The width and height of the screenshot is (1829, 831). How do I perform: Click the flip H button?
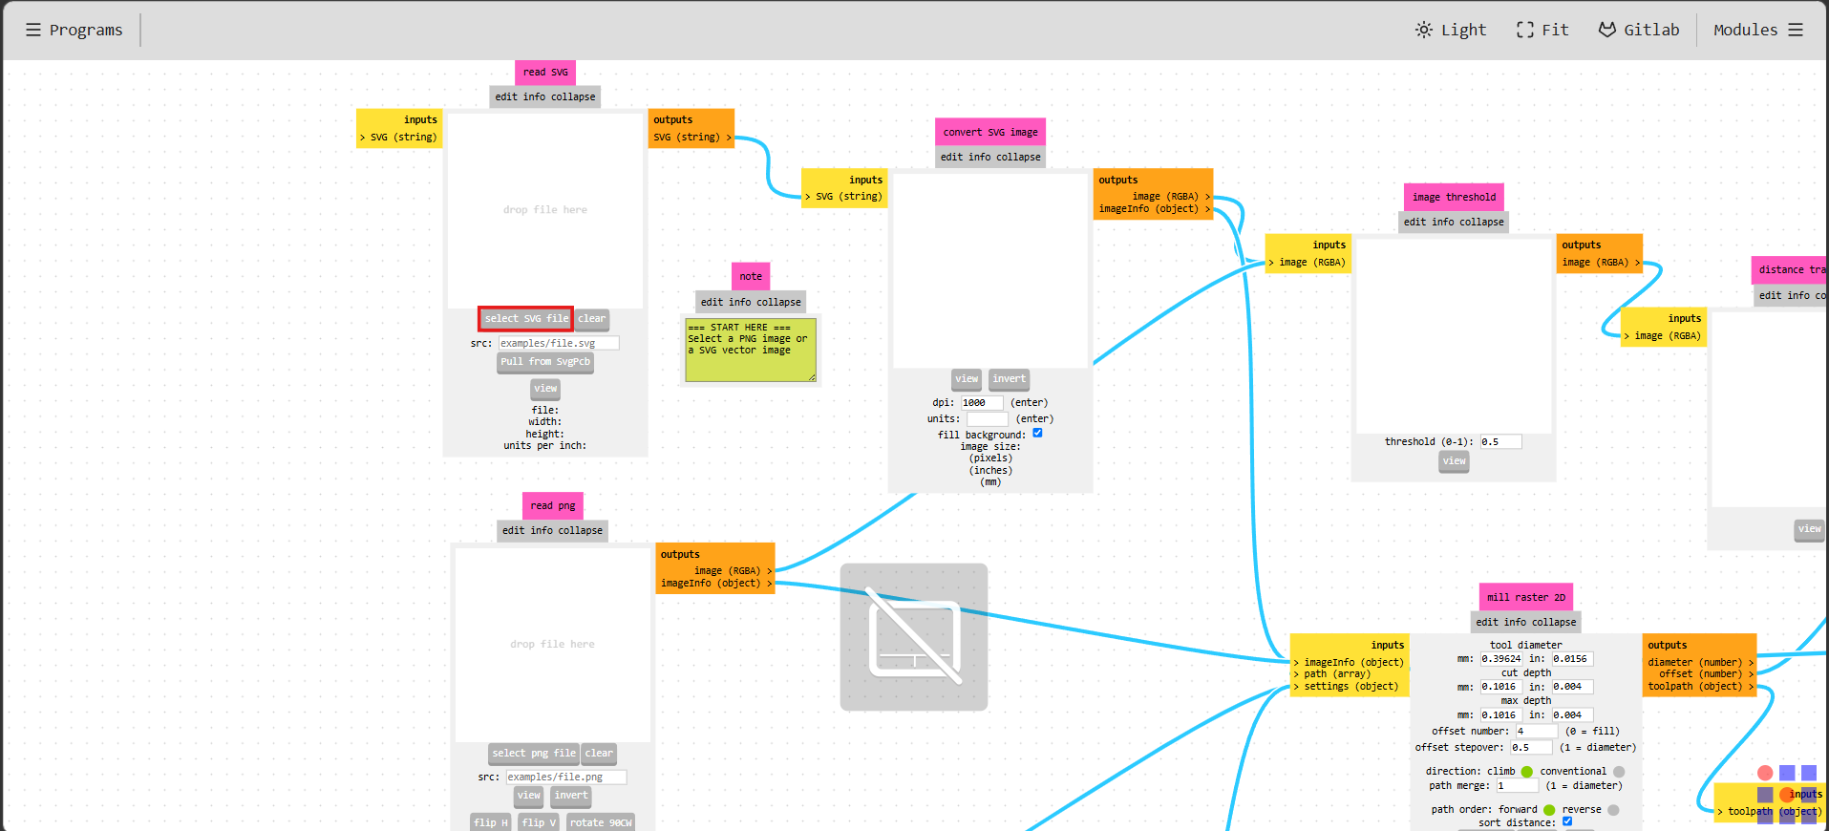coord(491,822)
